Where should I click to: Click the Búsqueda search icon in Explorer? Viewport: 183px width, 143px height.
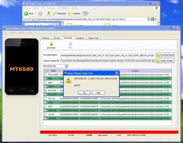point(55,14)
